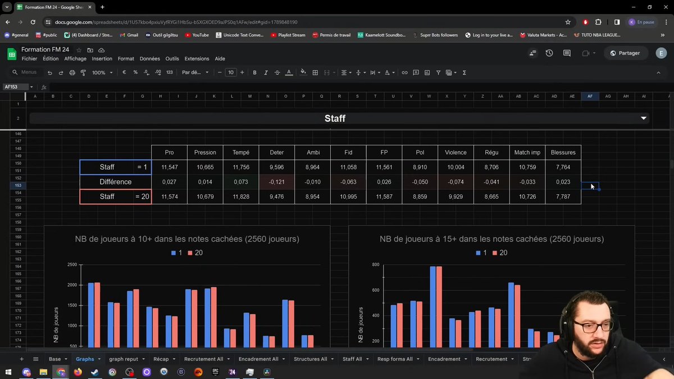
Task: Open the Extensions menu
Action: [x=197, y=58]
